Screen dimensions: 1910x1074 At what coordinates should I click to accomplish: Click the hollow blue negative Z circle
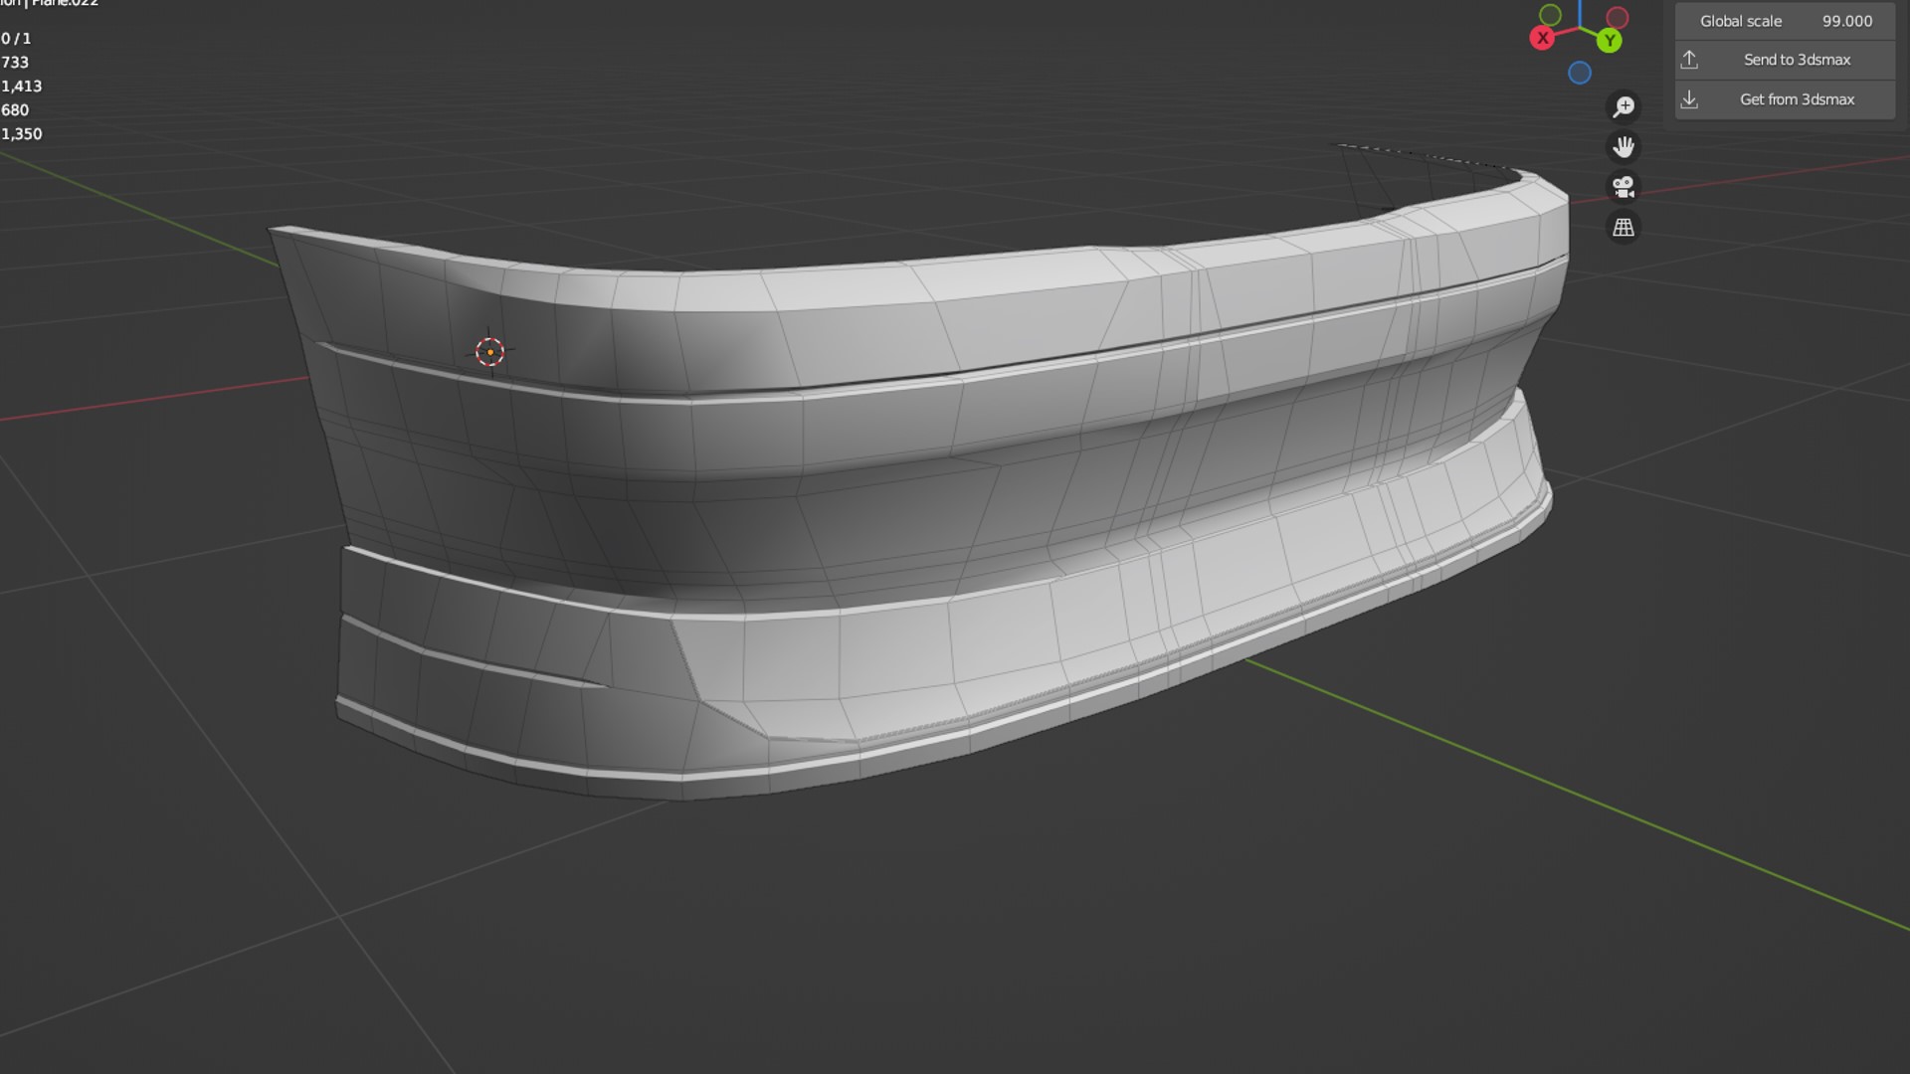point(1580,73)
